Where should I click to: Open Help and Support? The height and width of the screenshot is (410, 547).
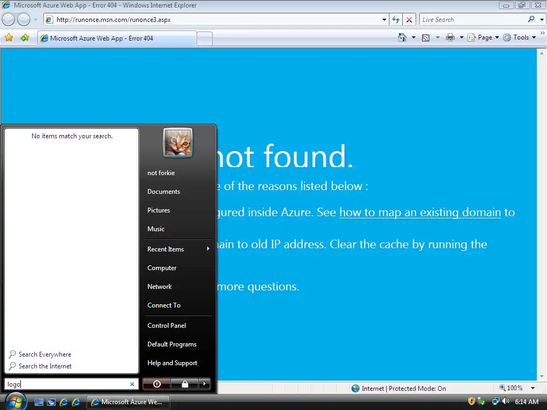pos(172,363)
